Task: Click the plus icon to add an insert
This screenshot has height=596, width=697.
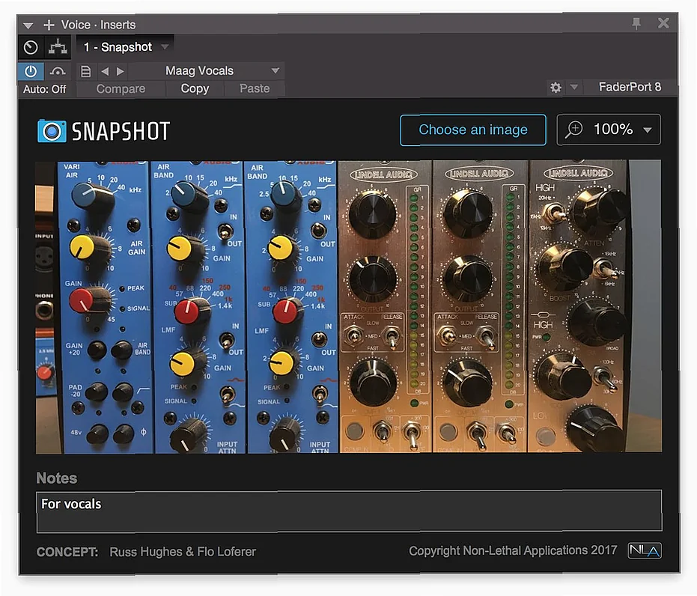Action: [48, 23]
